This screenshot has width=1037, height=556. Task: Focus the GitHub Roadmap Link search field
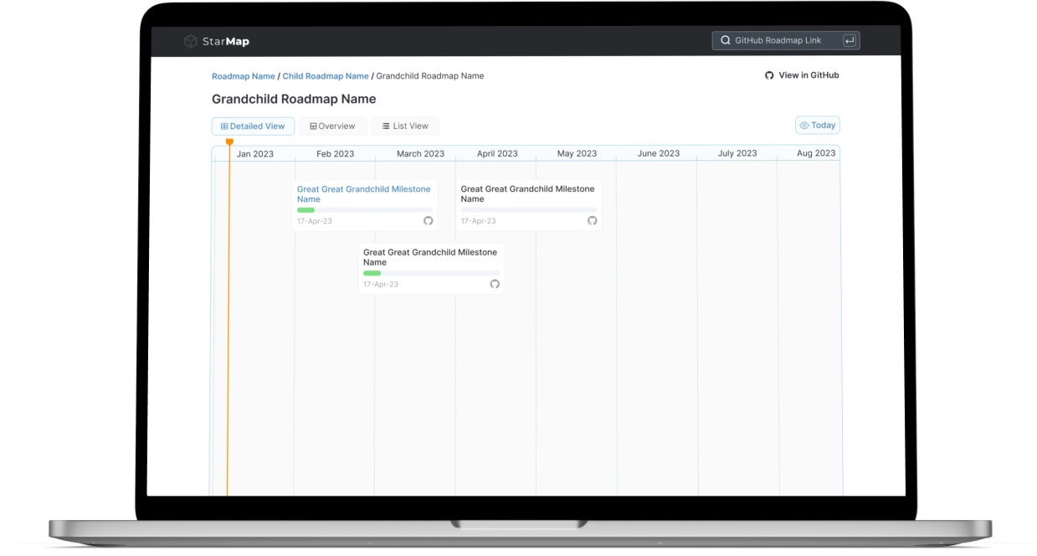click(x=785, y=40)
